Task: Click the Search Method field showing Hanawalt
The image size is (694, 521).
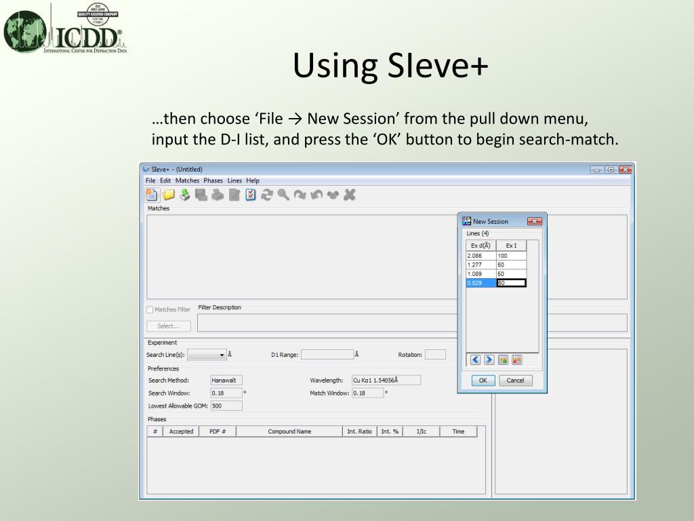Action: click(226, 381)
